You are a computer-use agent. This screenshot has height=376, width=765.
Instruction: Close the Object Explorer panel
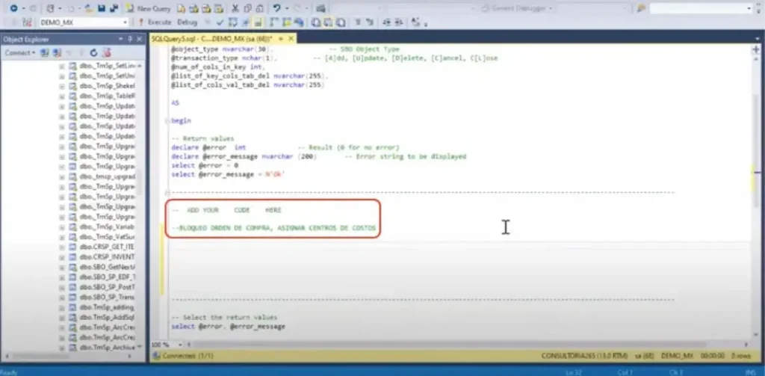tap(139, 39)
